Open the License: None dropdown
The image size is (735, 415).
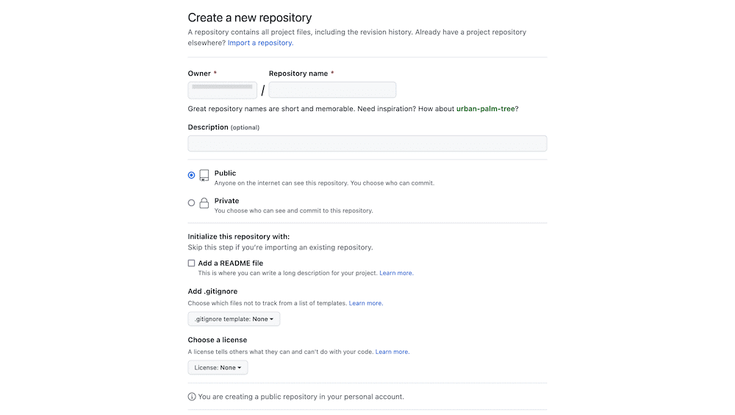tap(218, 367)
